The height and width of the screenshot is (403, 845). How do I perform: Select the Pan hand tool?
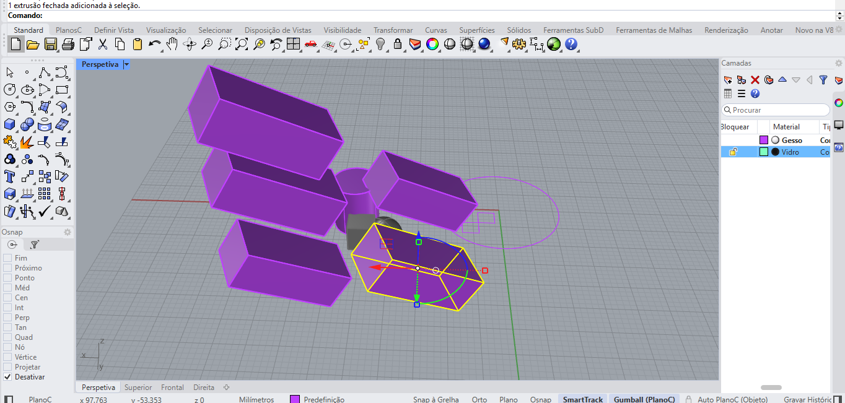(172, 44)
